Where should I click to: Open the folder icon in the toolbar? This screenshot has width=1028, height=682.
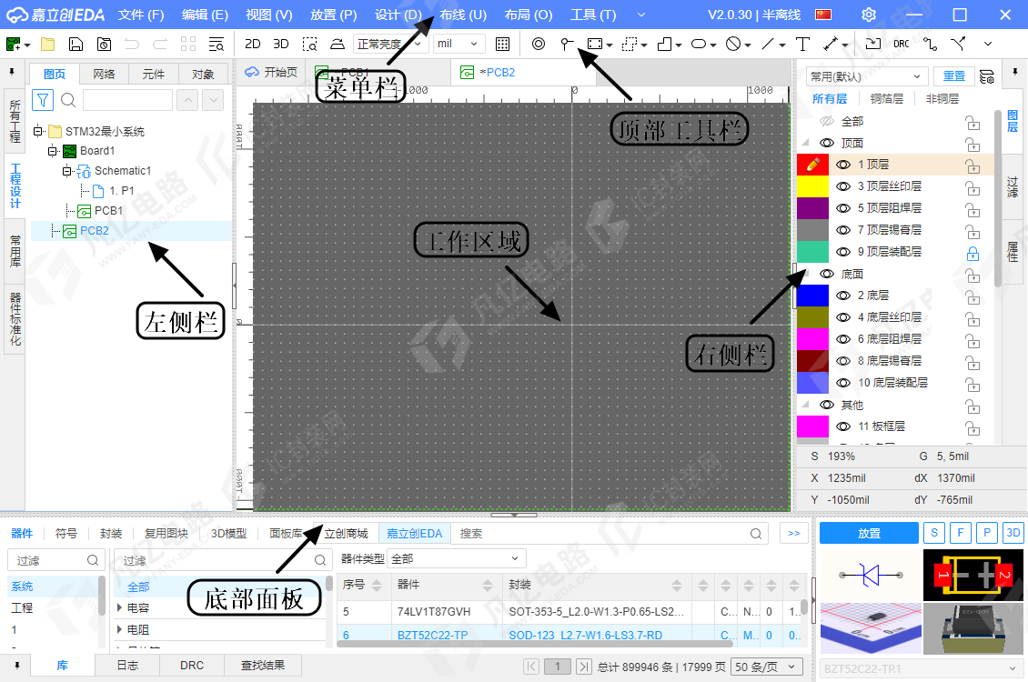click(48, 44)
